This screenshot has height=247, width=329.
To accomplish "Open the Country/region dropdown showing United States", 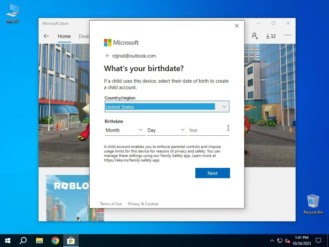I will coord(167,107).
